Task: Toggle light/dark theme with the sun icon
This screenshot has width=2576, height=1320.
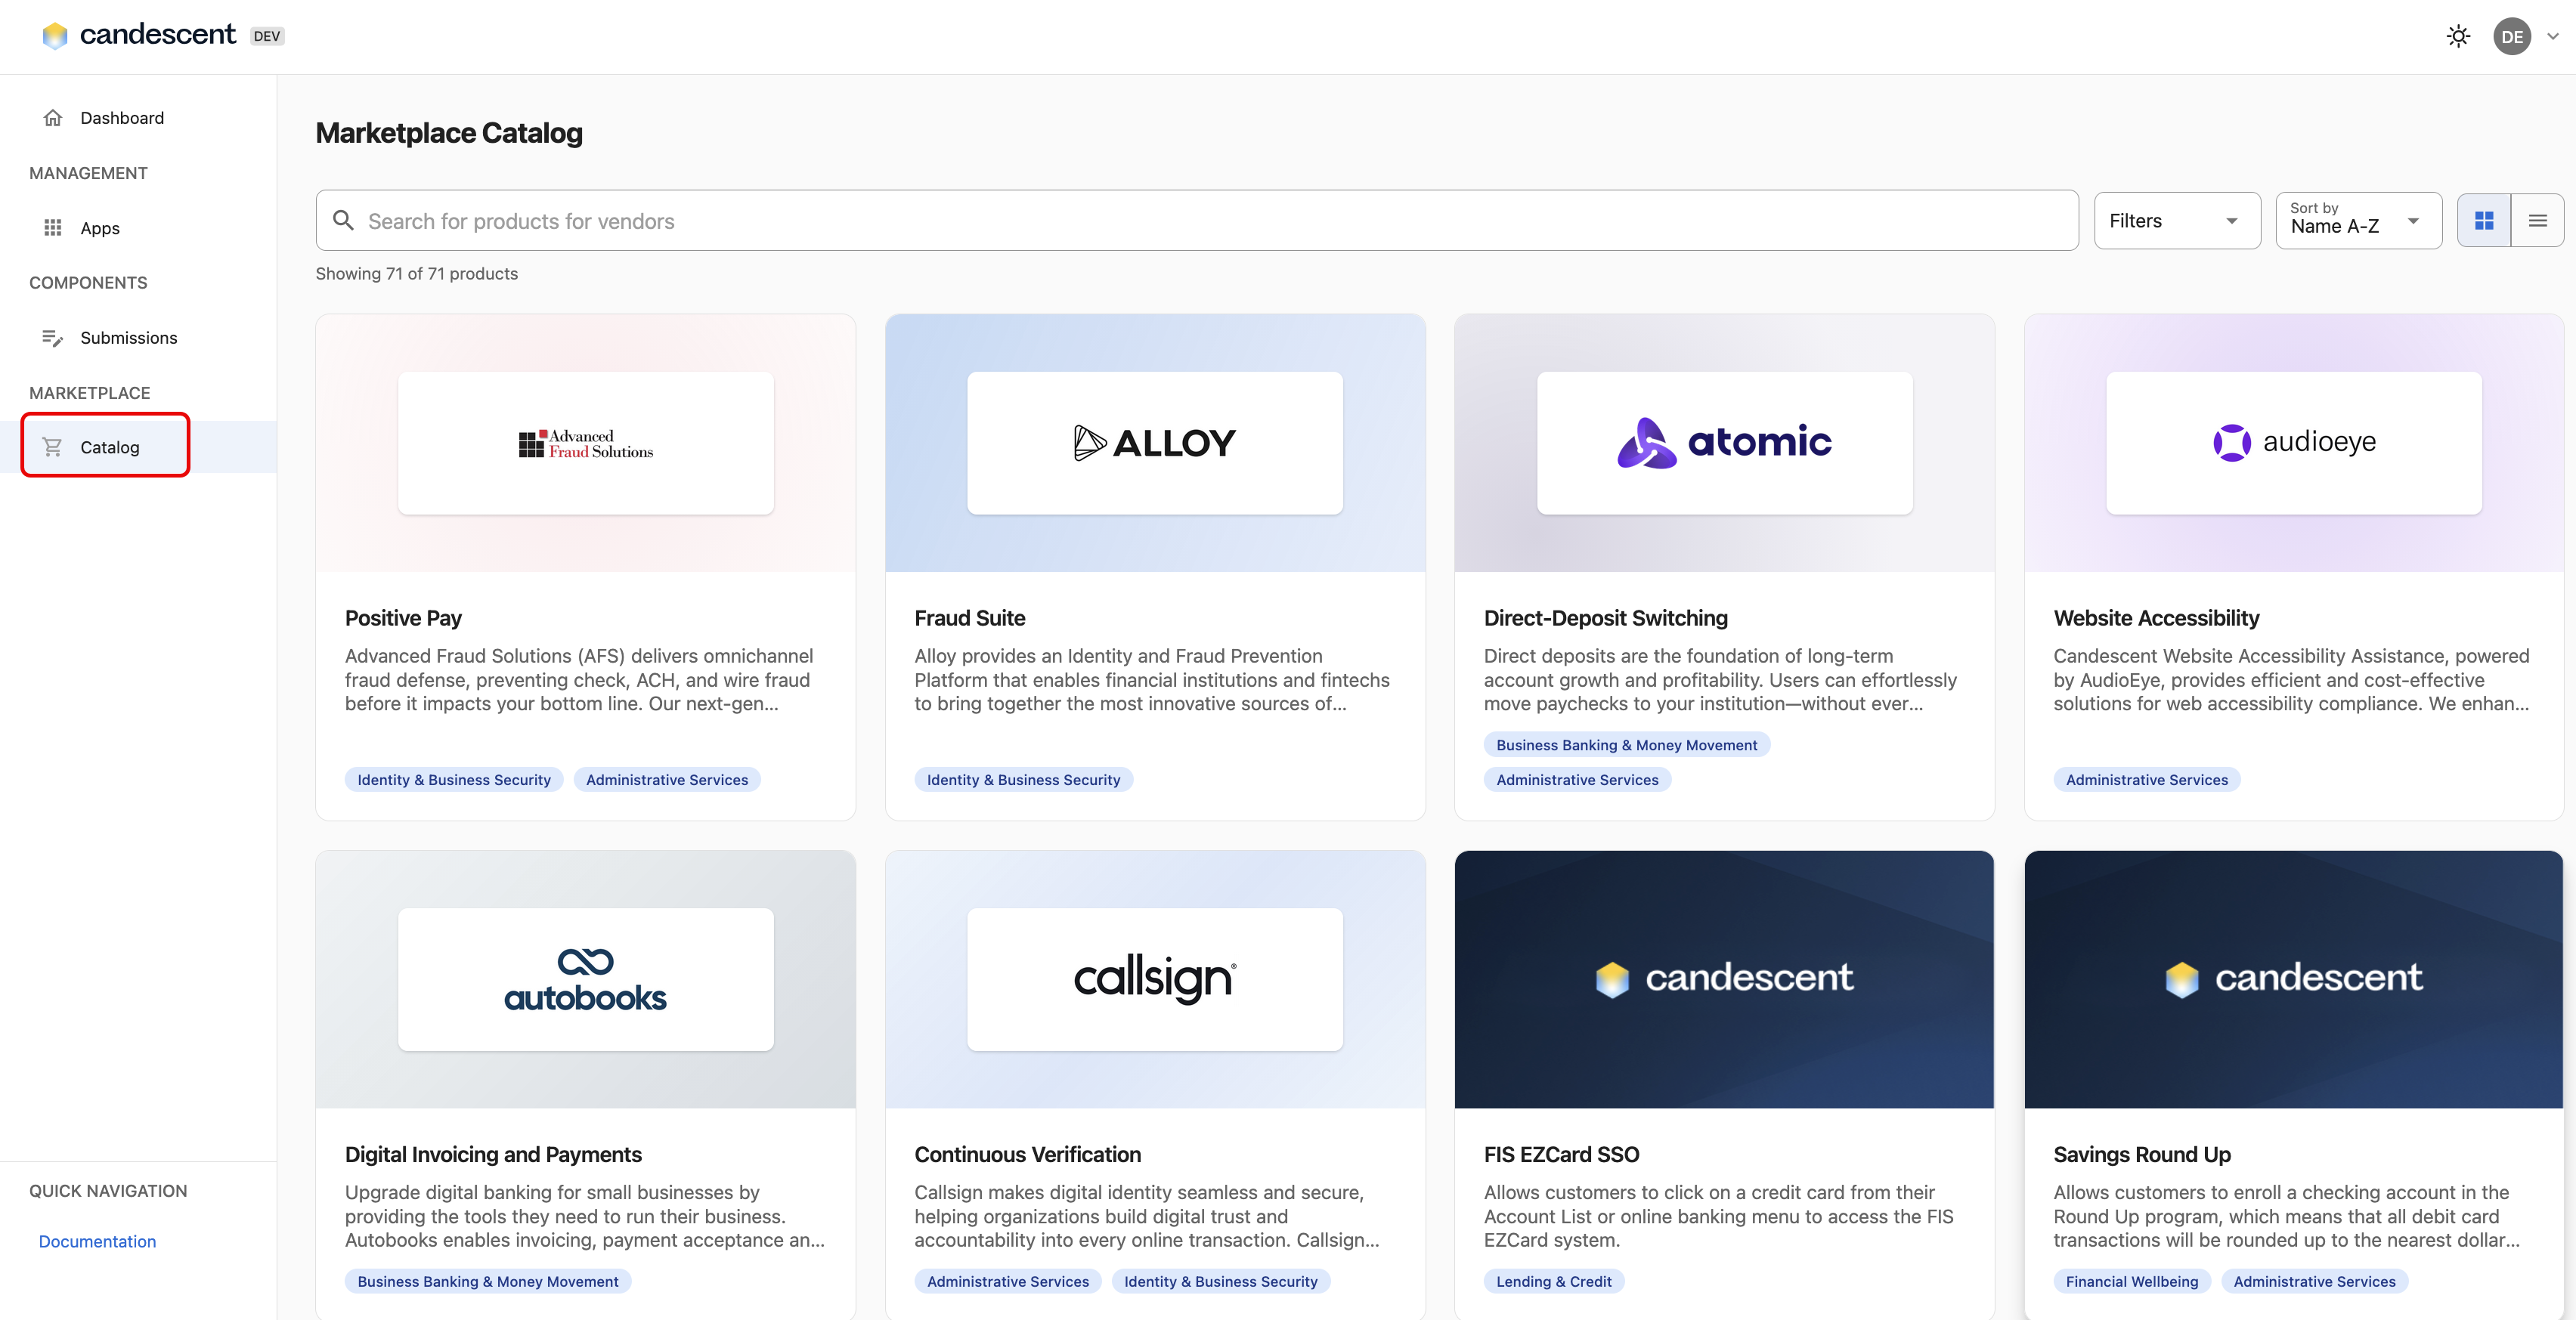Action: [x=2459, y=35]
